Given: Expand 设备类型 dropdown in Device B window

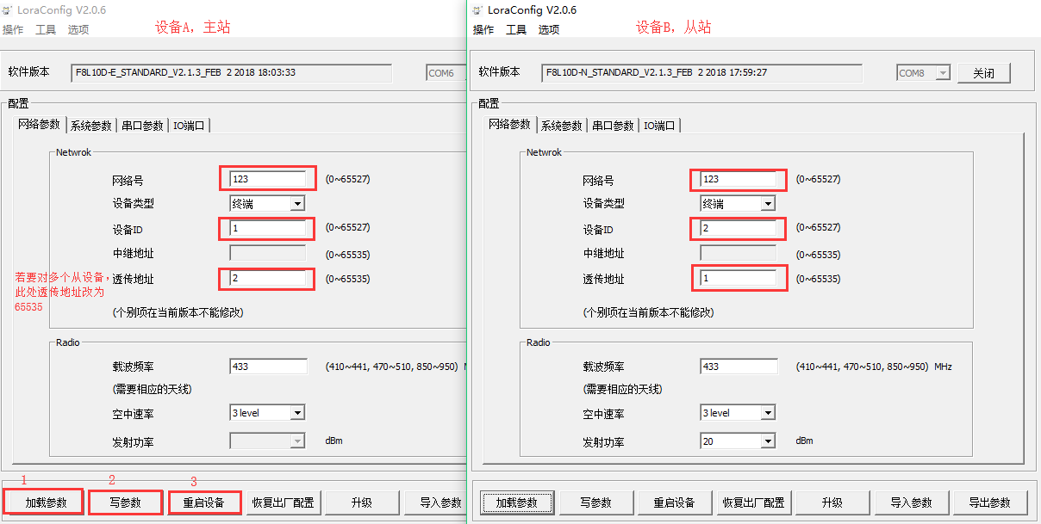Looking at the screenshot, I should [768, 204].
